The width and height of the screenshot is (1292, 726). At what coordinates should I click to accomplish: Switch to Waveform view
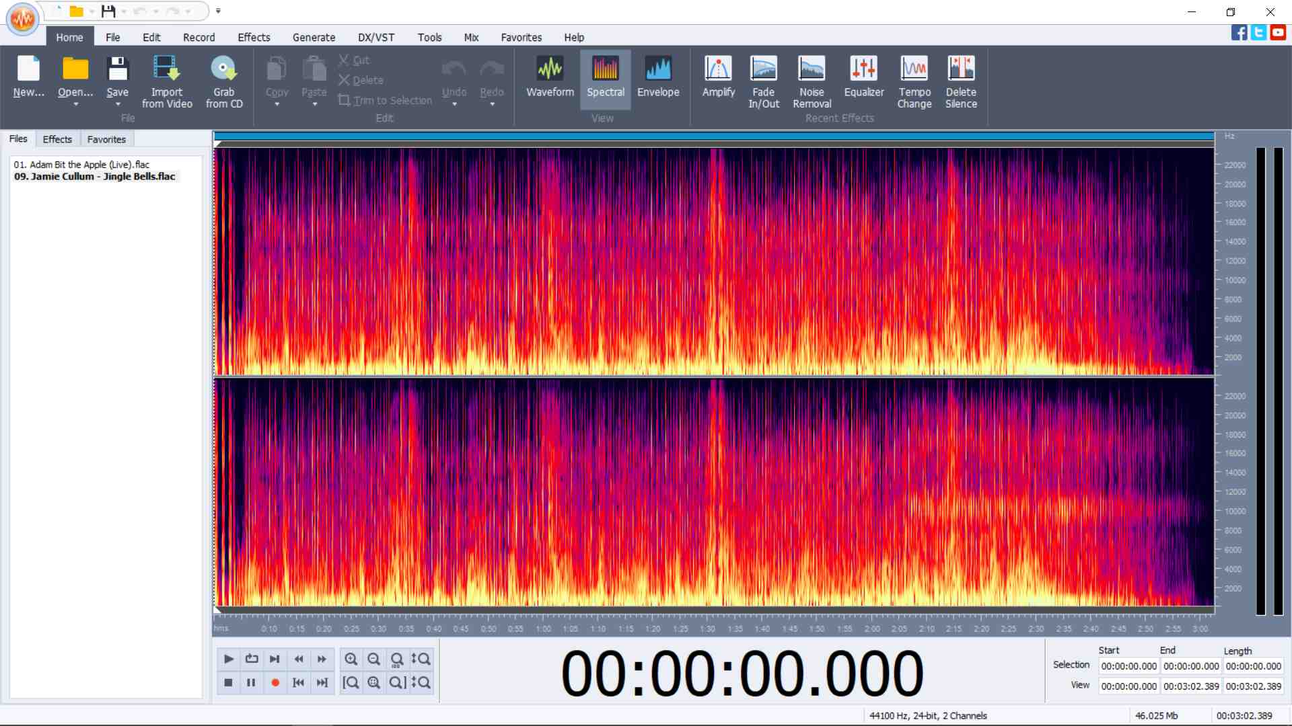(x=550, y=77)
